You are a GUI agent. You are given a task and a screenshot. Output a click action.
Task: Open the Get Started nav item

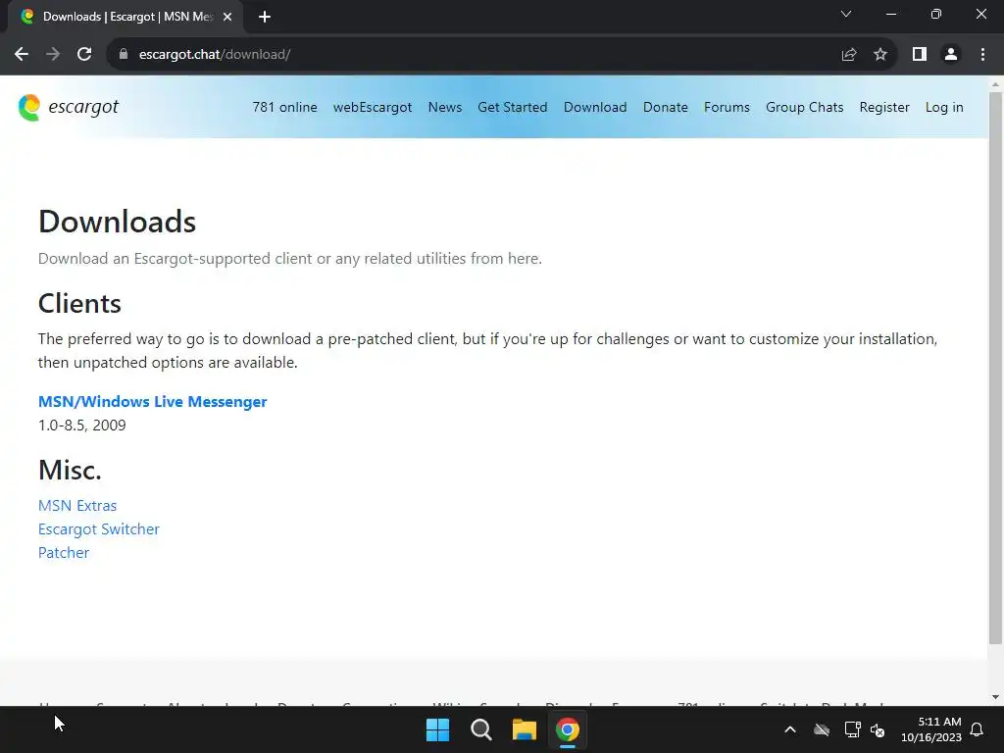(x=512, y=108)
